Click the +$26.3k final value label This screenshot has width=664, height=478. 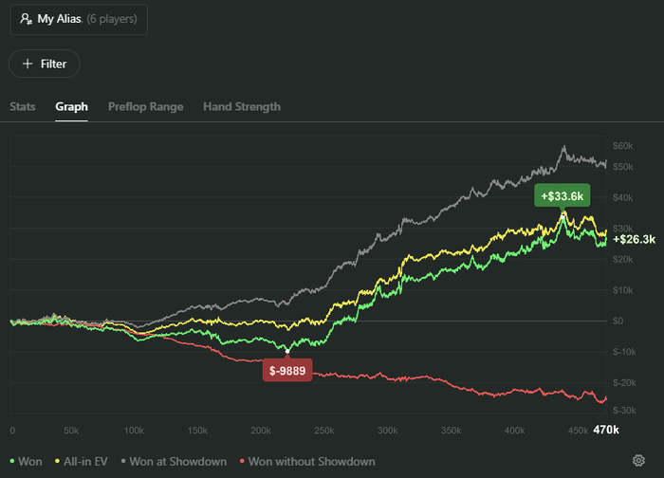pyautogui.click(x=635, y=239)
